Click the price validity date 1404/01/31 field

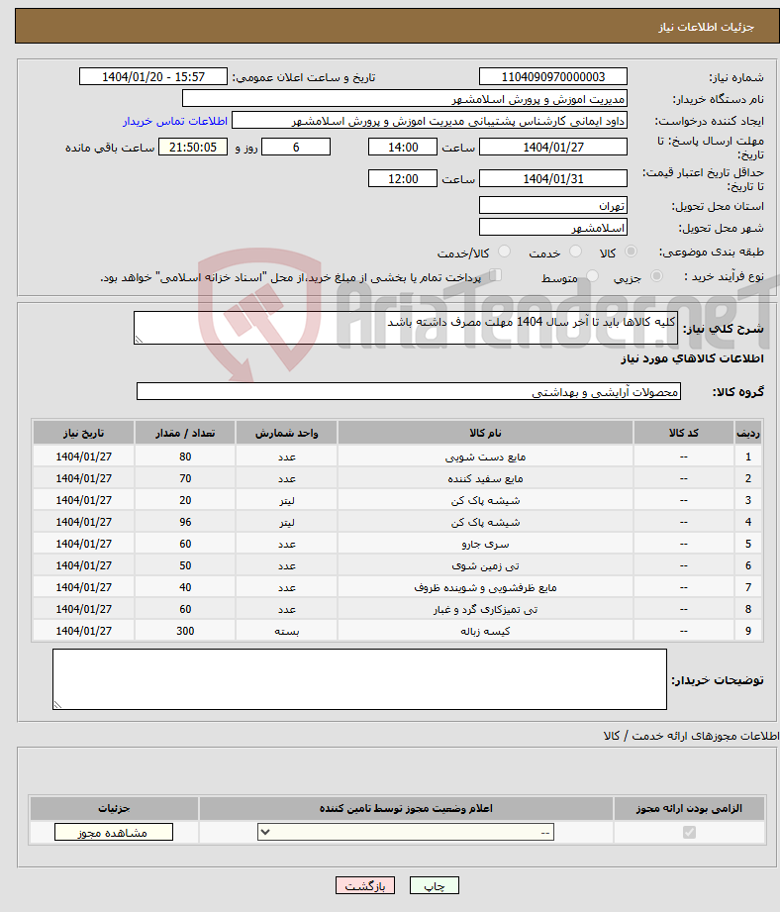pyautogui.click(x=553, y=178)
